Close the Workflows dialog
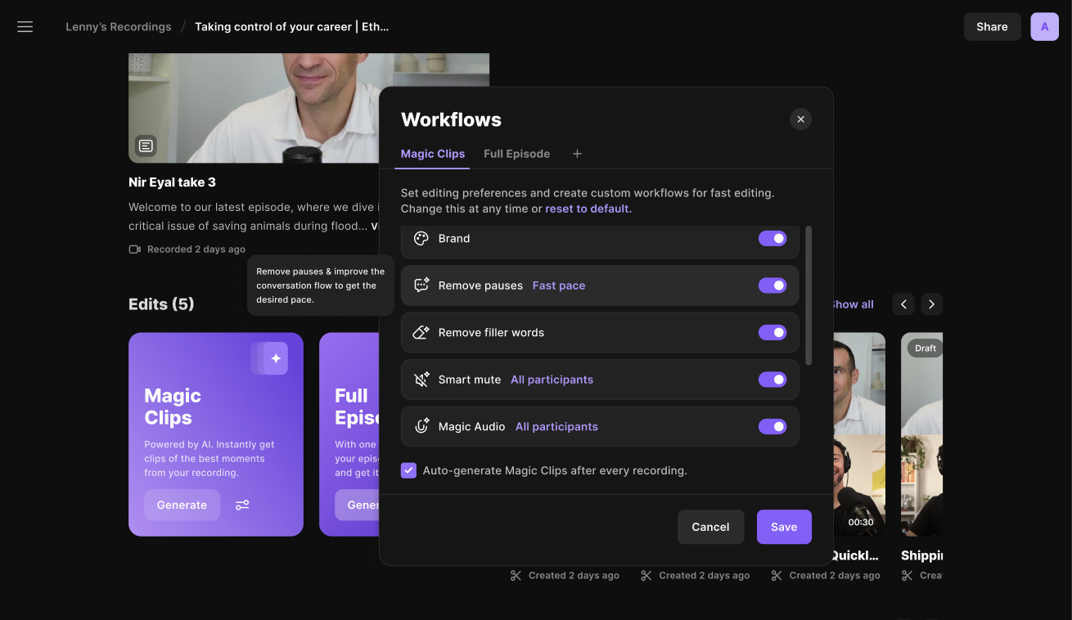Viewport: 1072px width, 620px height. point(800,119)
